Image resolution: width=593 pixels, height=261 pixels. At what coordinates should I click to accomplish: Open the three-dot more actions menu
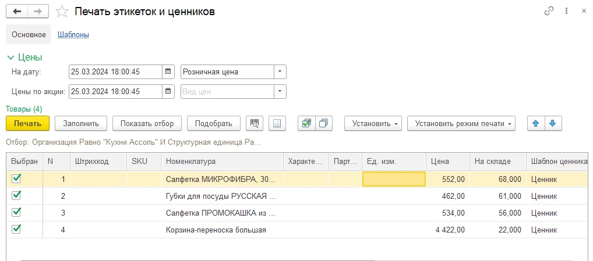(x=567, y=11)
